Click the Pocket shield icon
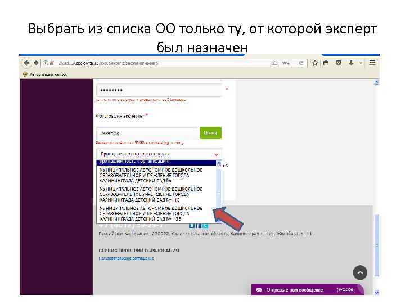405x304 pixels. coord(339,63)
